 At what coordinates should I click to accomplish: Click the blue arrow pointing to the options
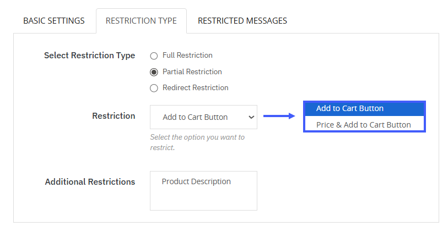click(x=279, y=116)
